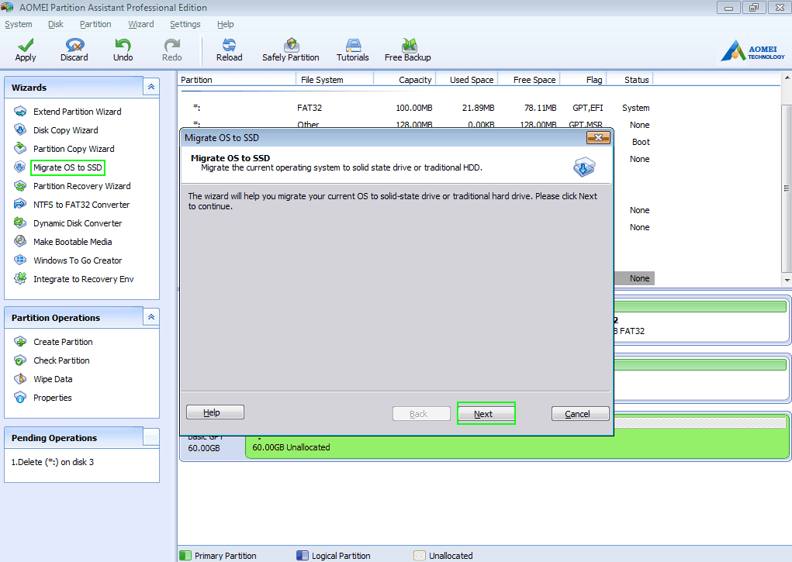Click the AOMEI Technology logo

752,50
